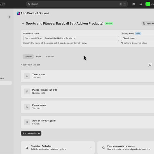Select the Options tab
This screenshot has height=154, width=154.
tap(28, 57)
